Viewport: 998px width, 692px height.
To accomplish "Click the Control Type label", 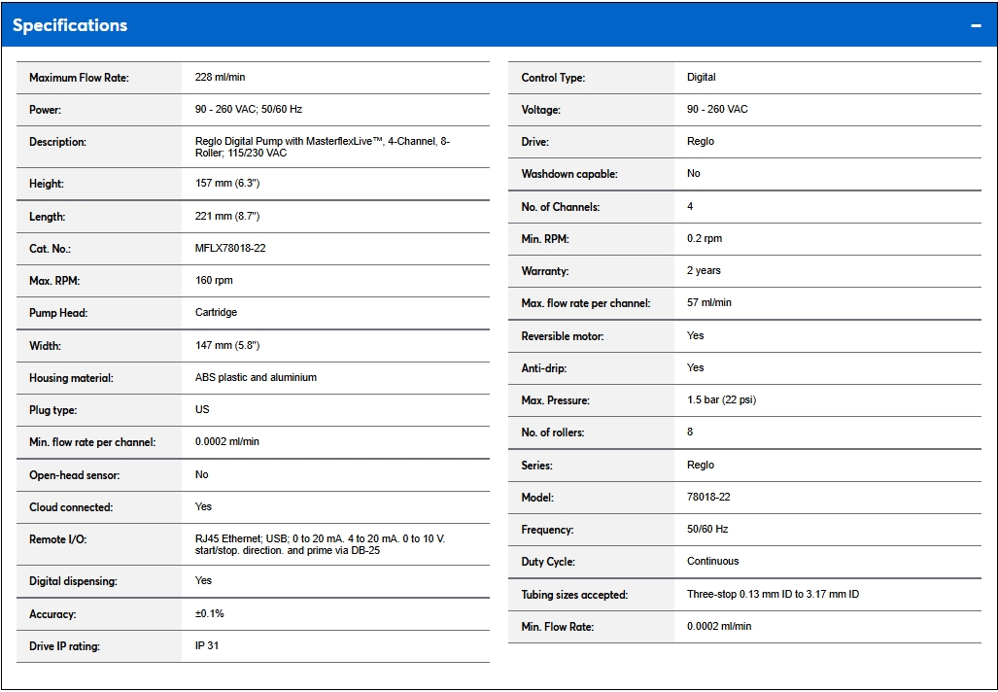I will pos(553,78).
